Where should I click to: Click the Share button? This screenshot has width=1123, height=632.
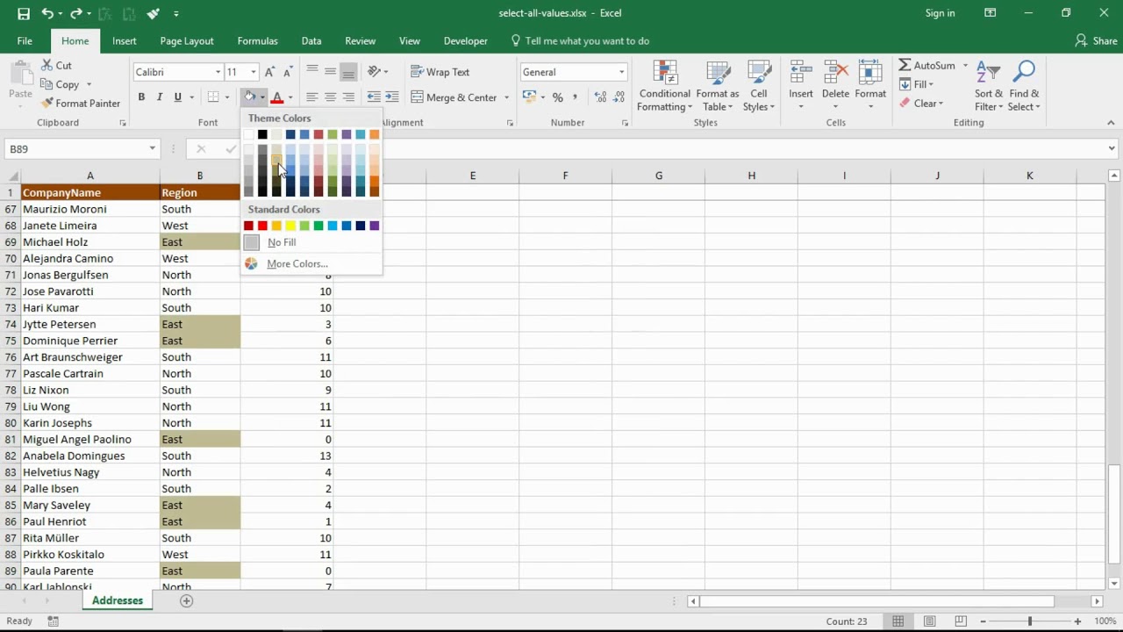click(1097, 40)
